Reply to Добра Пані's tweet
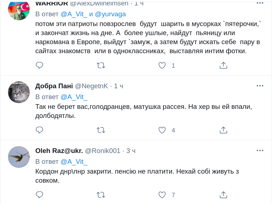The height and width of the screenshot is (204, 272). tap(39, 130)
